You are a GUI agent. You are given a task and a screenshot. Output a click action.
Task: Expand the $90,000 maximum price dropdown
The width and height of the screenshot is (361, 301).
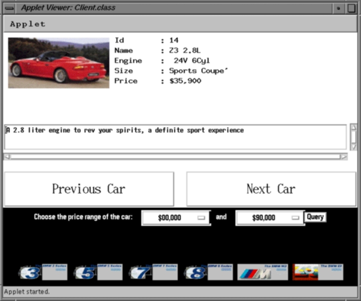pos(270,218)
